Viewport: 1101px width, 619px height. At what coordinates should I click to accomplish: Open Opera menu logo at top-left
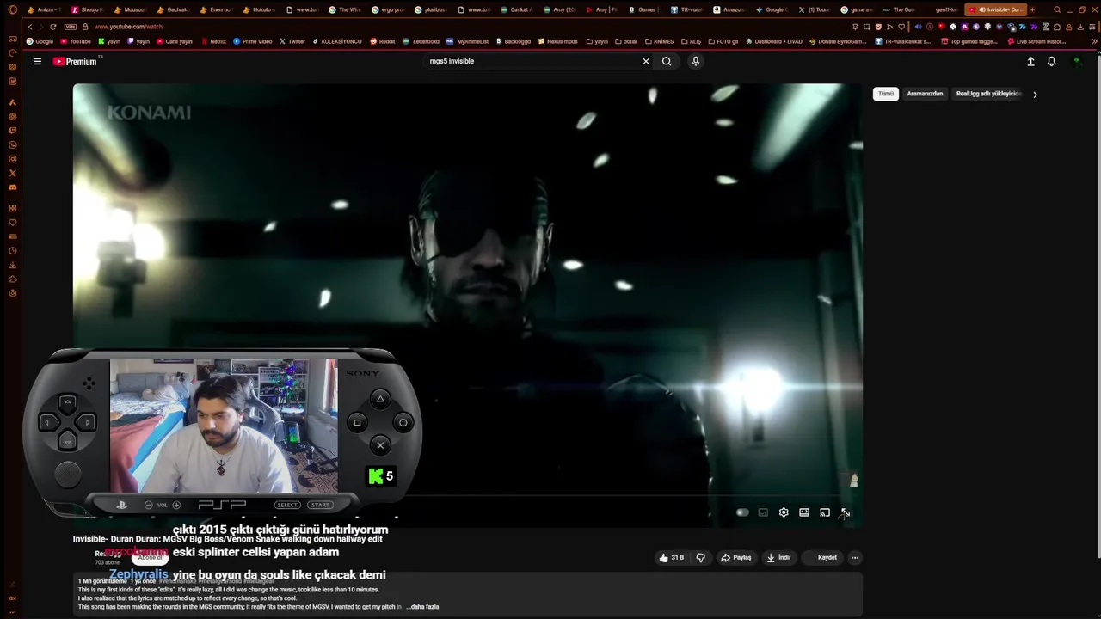click(12, 9)
